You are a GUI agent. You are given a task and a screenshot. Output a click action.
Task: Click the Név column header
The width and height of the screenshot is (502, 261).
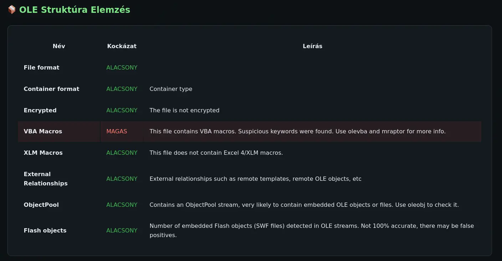59,46
